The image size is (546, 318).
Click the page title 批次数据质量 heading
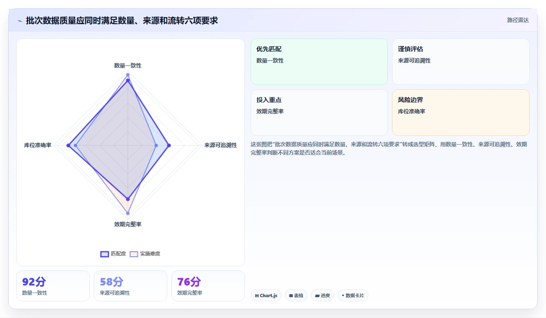click(x=122, y=20)
